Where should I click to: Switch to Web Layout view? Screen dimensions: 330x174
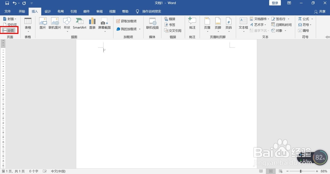point(280,171)
